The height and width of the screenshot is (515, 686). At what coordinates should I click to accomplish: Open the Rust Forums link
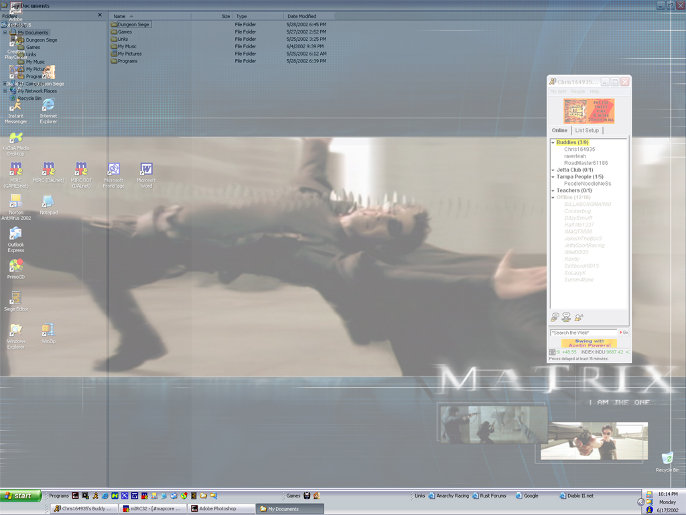click(x=488, y=496)
